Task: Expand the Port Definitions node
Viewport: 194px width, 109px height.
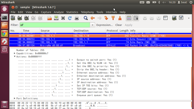Action: click(x=15, y=98)
